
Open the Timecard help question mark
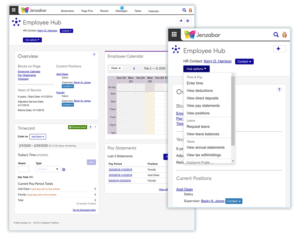(90, 127)
